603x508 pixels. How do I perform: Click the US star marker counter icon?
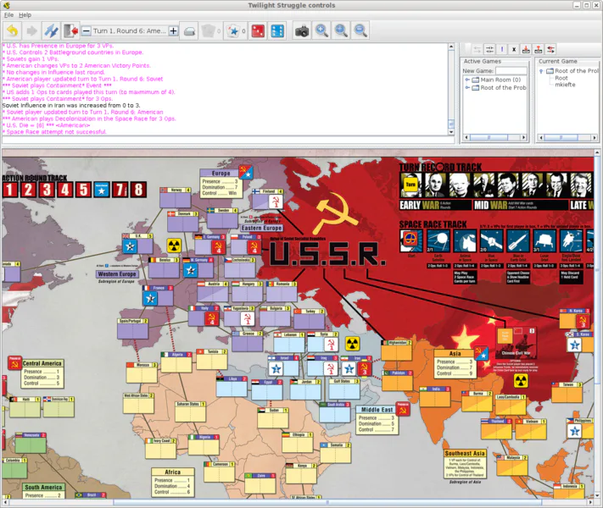coord(232,30)
